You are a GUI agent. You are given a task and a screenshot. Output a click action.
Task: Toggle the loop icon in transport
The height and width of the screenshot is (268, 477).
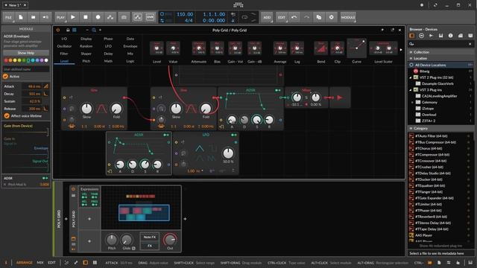(244, 17)
